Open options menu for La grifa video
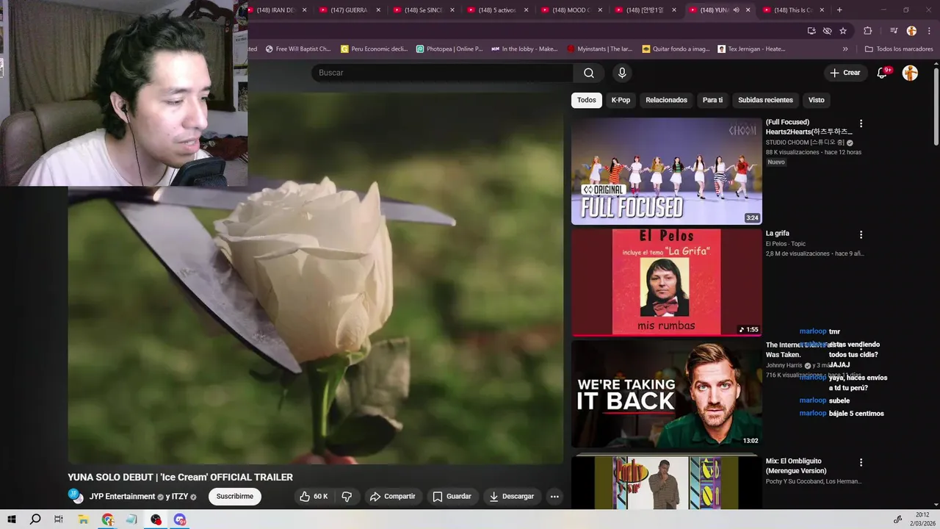Viewport: 940px width, 529px height. tap(861, 234)
